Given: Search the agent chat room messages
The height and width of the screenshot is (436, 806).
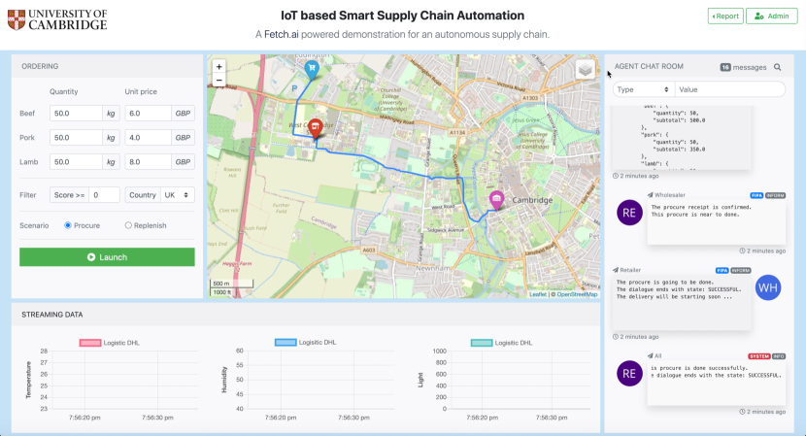Looking at the screenshot, I should (777, 67).
